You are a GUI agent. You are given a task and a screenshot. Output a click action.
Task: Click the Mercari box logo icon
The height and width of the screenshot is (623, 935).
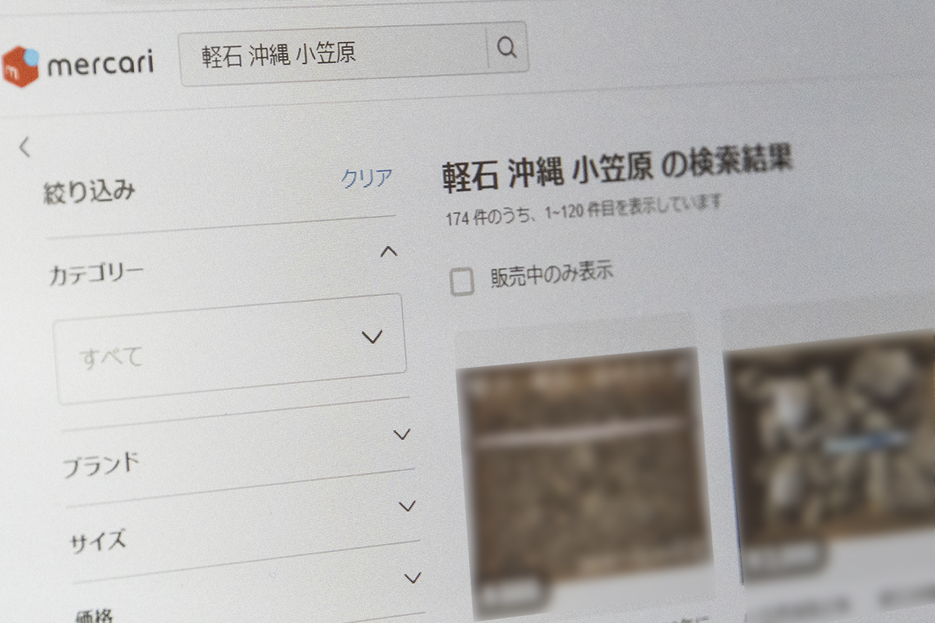click(x=20, y=65)
